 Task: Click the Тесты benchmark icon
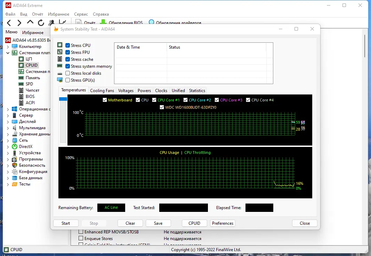pyautogui.click(x=15, y=184)
